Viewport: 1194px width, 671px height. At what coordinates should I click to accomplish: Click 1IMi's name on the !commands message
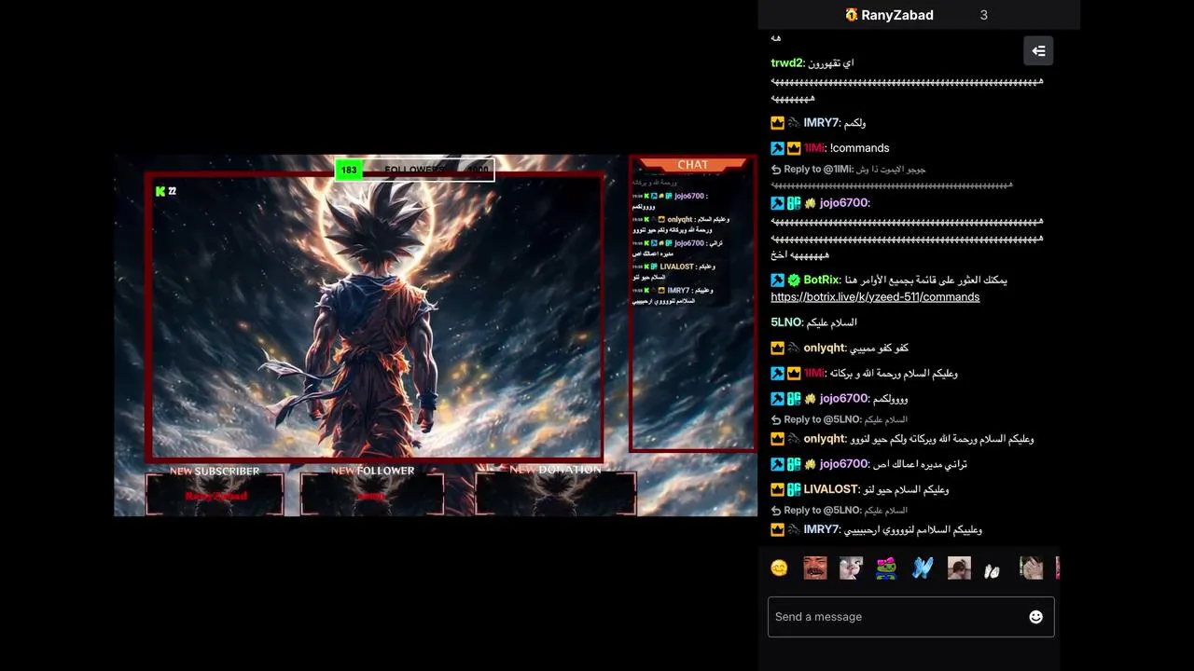click(813, 148)
